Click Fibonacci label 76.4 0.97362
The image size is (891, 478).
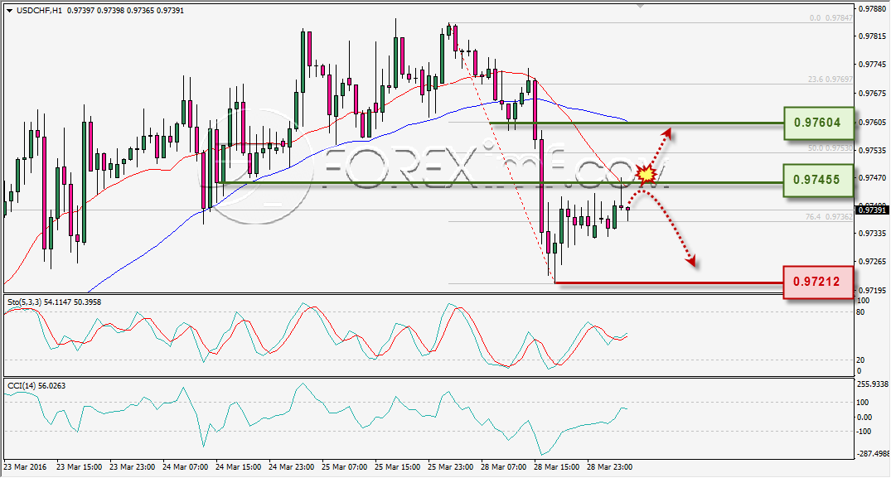[x=830, y=217]
